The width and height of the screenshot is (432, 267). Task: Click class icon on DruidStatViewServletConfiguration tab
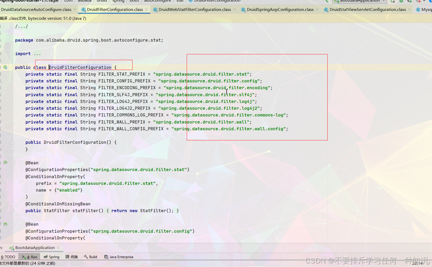[326, 10]
